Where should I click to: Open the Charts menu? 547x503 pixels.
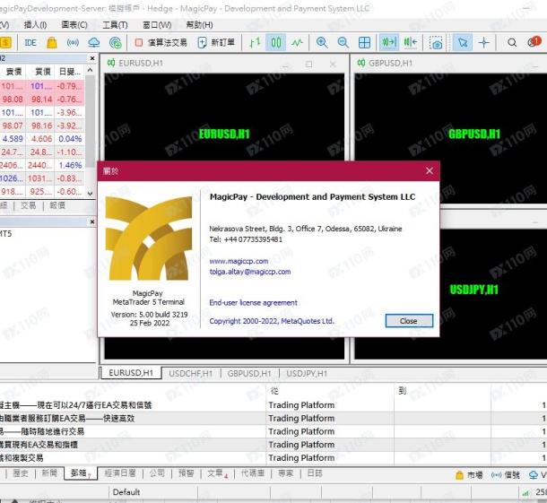[x=74, y=25]
